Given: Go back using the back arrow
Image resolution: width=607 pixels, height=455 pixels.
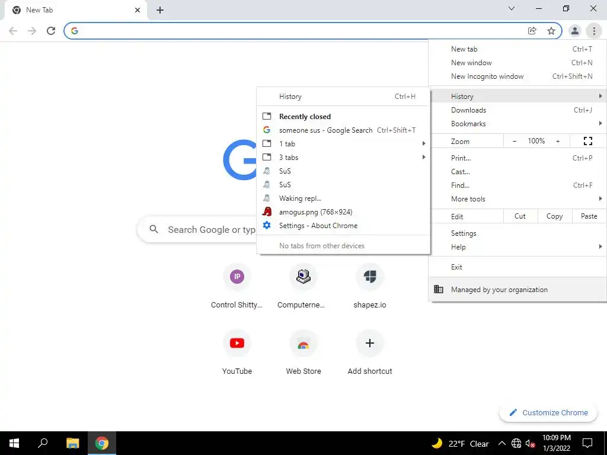Looking at the screenshot, I should (13, 31).
